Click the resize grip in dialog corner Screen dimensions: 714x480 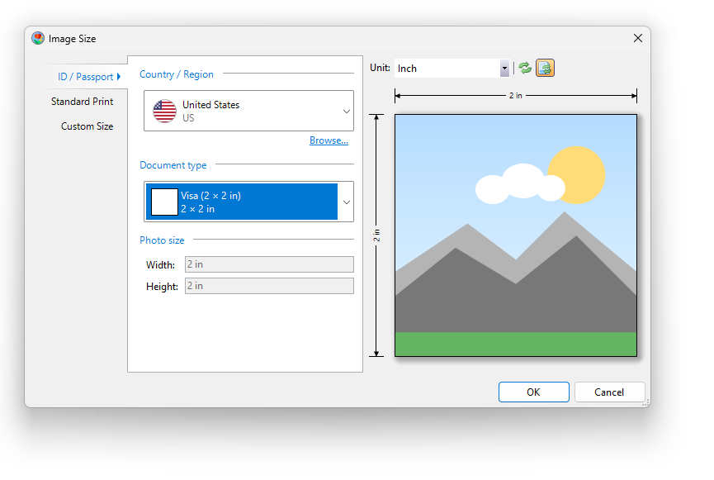coord(645,402)
